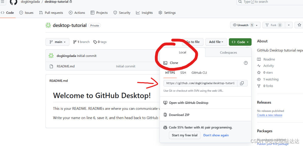Select the HTTPS clone method
Image resolution: width=303 pixels, height=146 pixels.
(x=170, y=72)
